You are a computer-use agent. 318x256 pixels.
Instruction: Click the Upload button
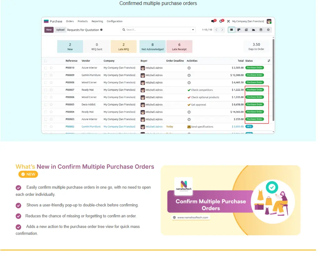(60, 30)
